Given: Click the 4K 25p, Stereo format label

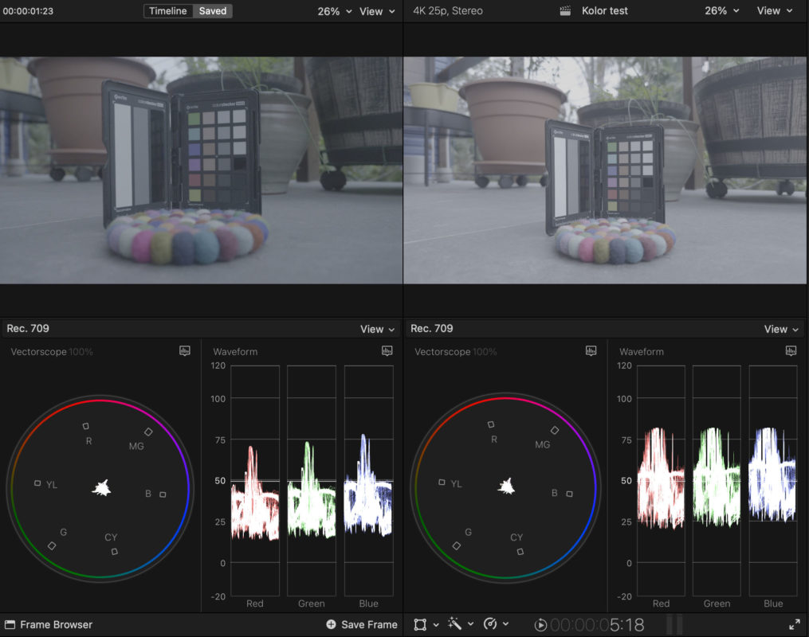Looking at the screenshot, I should pyautogui.click(x=448, y=11).
